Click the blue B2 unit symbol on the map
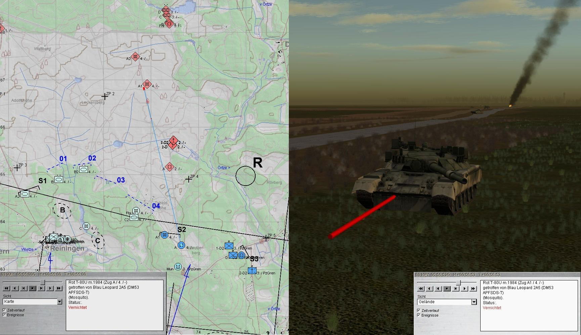Image resolution: width=581 pixels, height=335 pixels. [84, 170]
